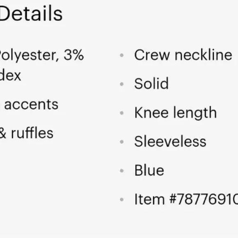Image resolution: width=238 pixels, height=238 pixels.
Task: Click the Item #78776910 text
Action: 186,199
